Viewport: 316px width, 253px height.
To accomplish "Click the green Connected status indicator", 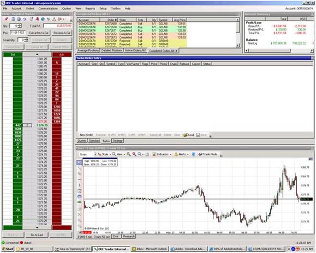I will coord(10,243).
